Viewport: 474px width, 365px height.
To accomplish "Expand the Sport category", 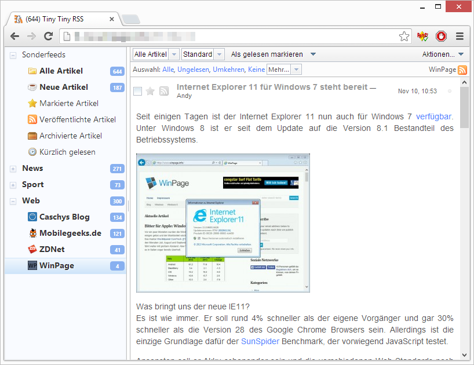I will point(13,185).
